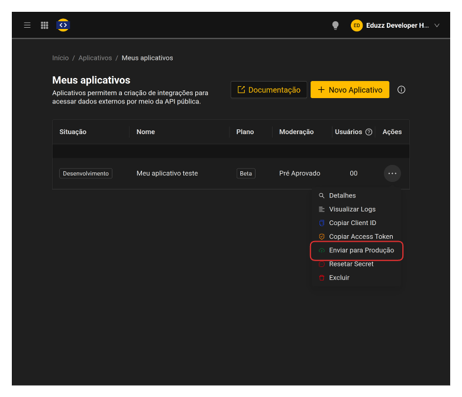This screenshot has height=397, width=462.
Task: Click the Meus aplicativos page heading
Action: pos(91,80)
